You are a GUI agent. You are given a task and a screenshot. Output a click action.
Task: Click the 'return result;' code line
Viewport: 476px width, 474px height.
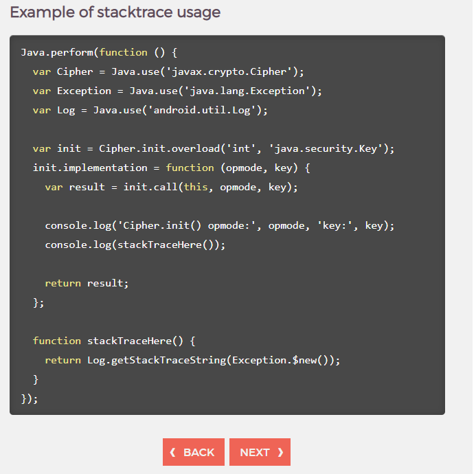coord(87,283)
